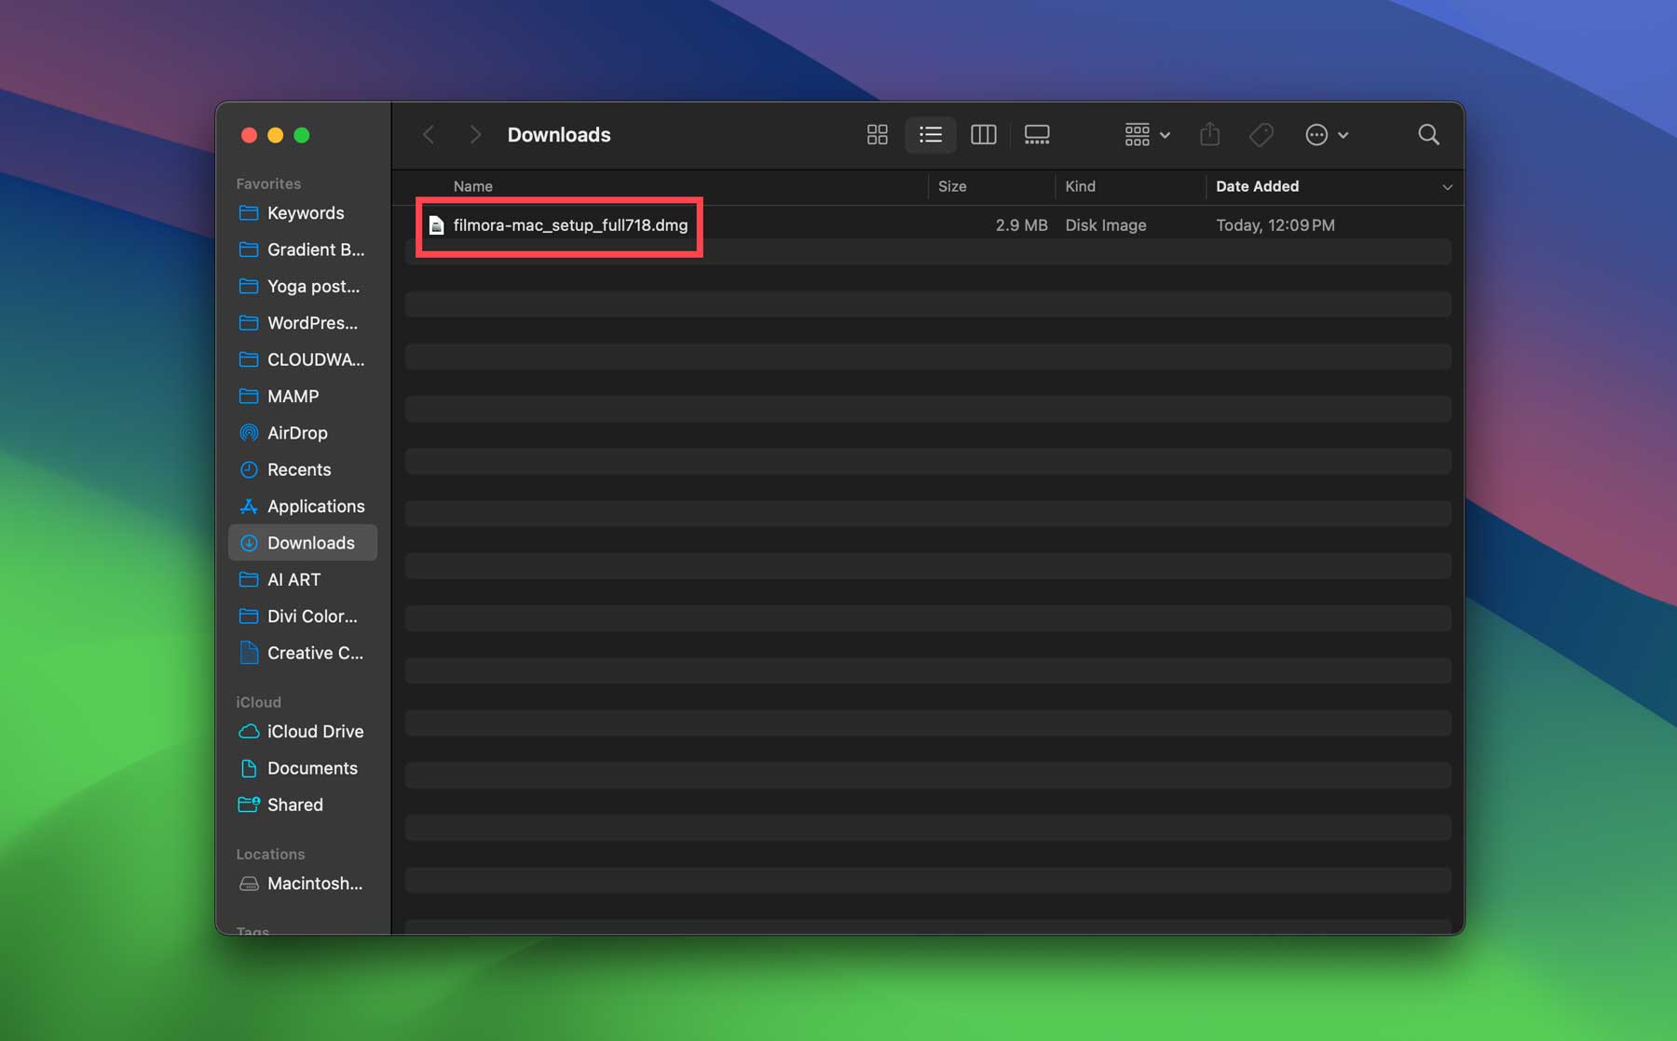Open the Gradient B... sidebar folder

tap(303, 250)
